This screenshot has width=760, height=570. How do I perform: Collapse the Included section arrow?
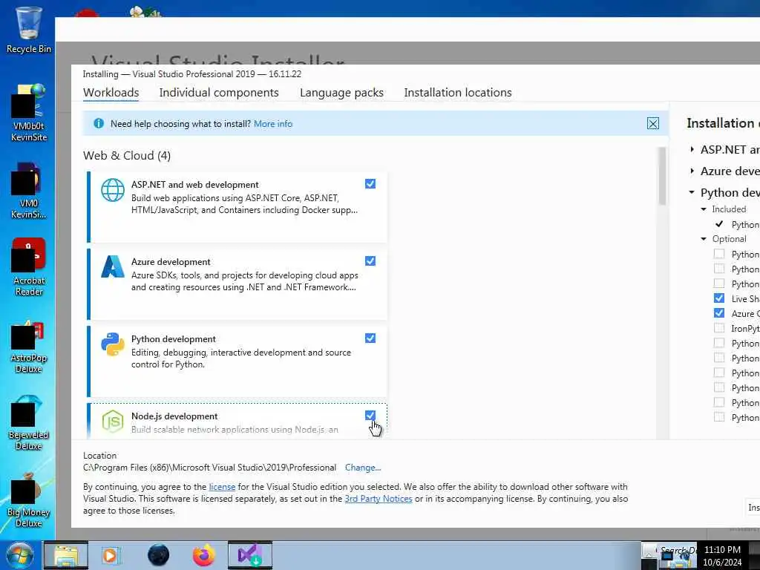pyautogui.click(x=704, y=209)
